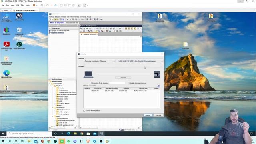Select Esquema eléctrico1 in Diagramas list

pyautogui.click(x=58, y=33)
